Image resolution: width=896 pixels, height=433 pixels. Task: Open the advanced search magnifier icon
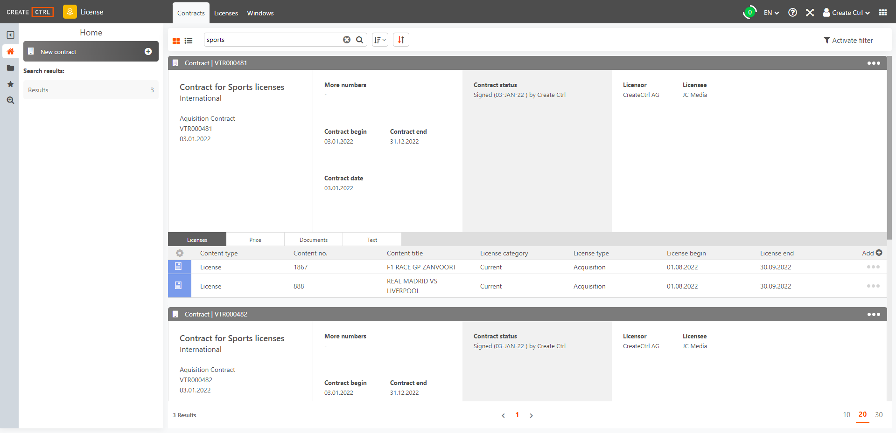pyautogui.click(x=10, y=100)
